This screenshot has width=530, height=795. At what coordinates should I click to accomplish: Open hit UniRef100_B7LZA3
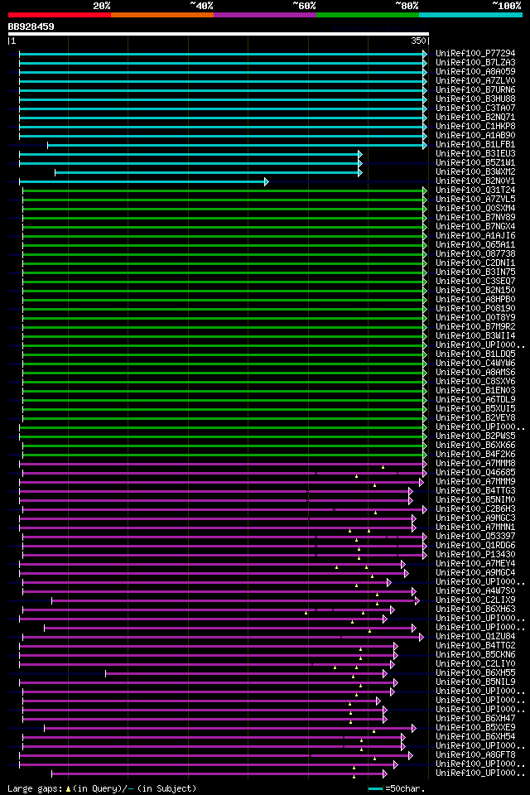(475, 62)
